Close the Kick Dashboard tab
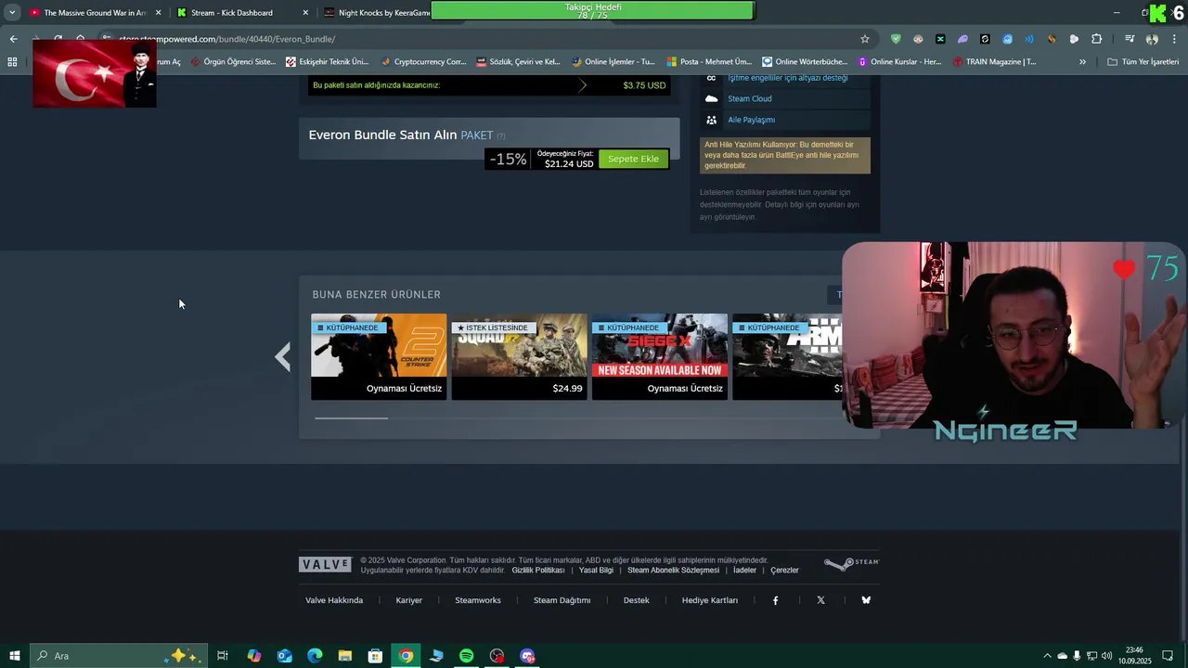The width and height of the screenshot is (1188, 668). pyautogui.click(x=306, y=13)
